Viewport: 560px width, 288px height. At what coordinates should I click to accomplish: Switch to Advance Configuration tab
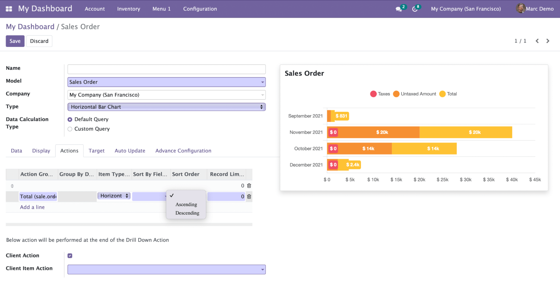coord(183,151)
